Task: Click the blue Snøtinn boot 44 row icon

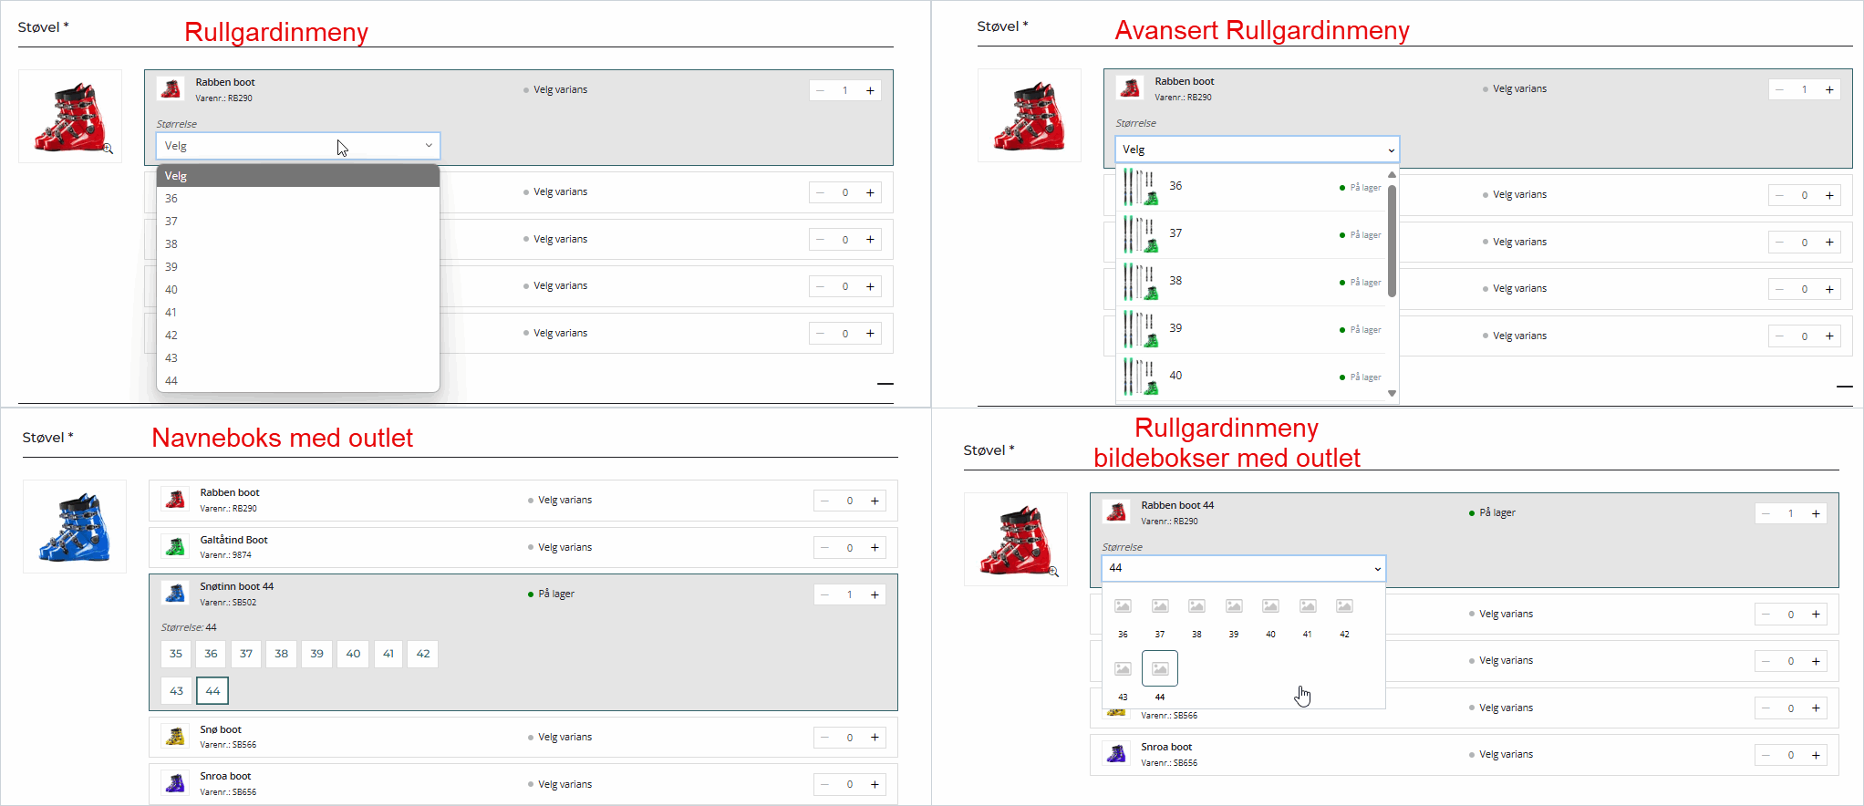Action: pyautogui.click(x=174, y=594)
